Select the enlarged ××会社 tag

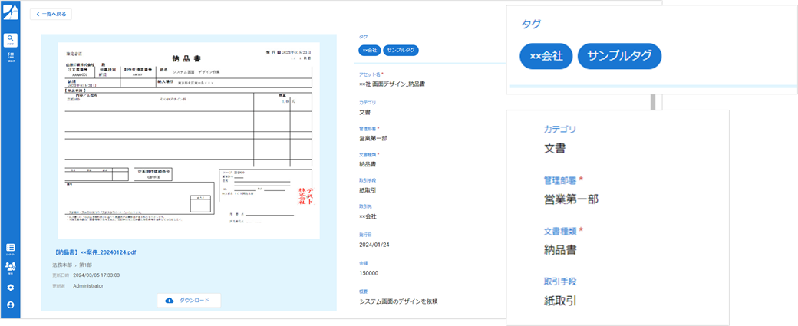546,56
